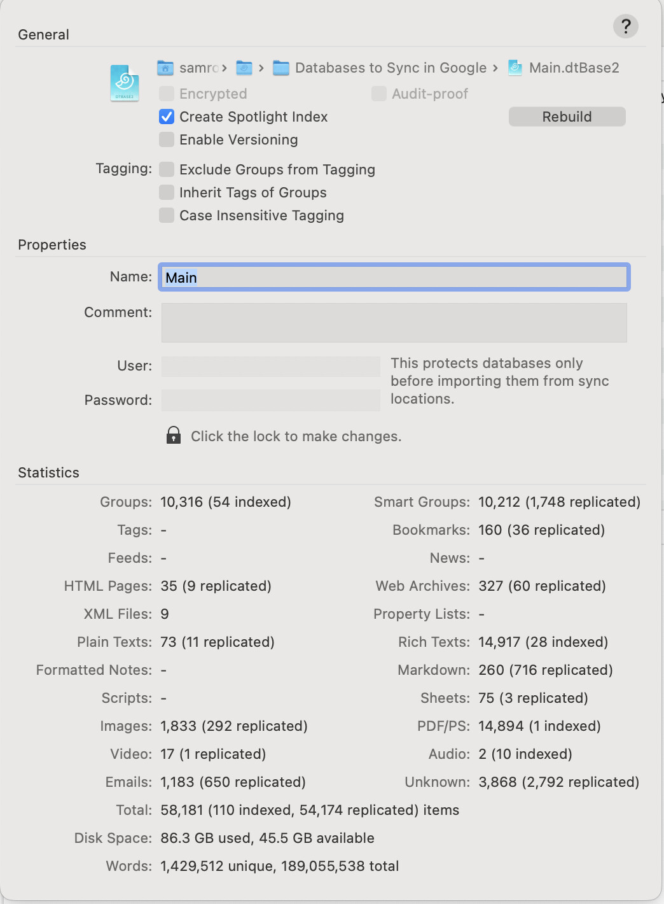This screenshot has width=664, height=904.
Task: Disable the Create Spotlight Index checkbox
Action: (167, 117)
